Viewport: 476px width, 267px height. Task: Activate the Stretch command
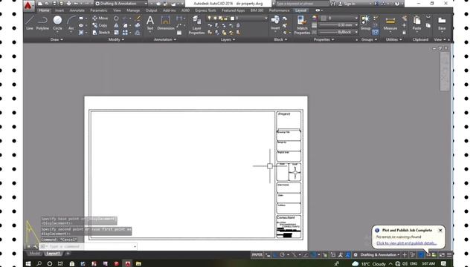[x=101, y=33]
